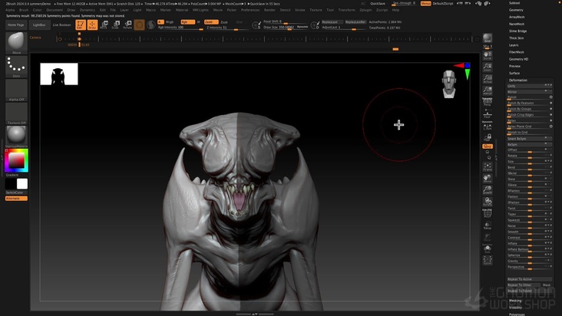Expand the Subtool palette section

(514, 3)
